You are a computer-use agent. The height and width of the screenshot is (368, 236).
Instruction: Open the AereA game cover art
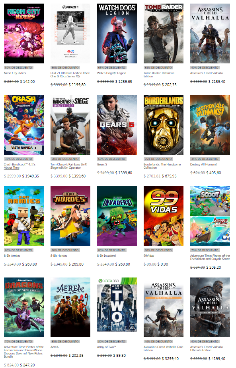70,307
